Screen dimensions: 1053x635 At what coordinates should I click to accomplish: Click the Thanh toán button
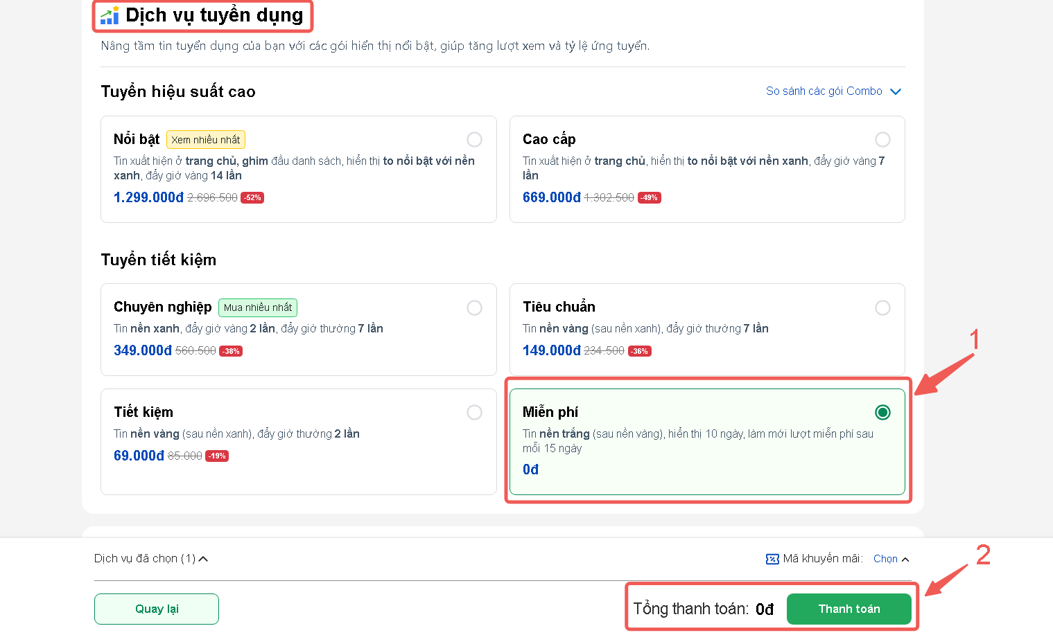[x=849, y=609]
